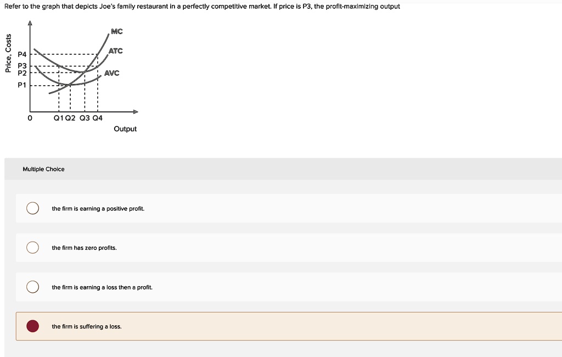The image size is (562, 357).
Task: Click the selected "suffering a loss" radio button
Action: (33, 326)
